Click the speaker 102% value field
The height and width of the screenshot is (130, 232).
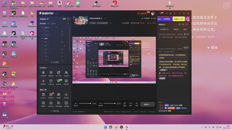point(119,103)
